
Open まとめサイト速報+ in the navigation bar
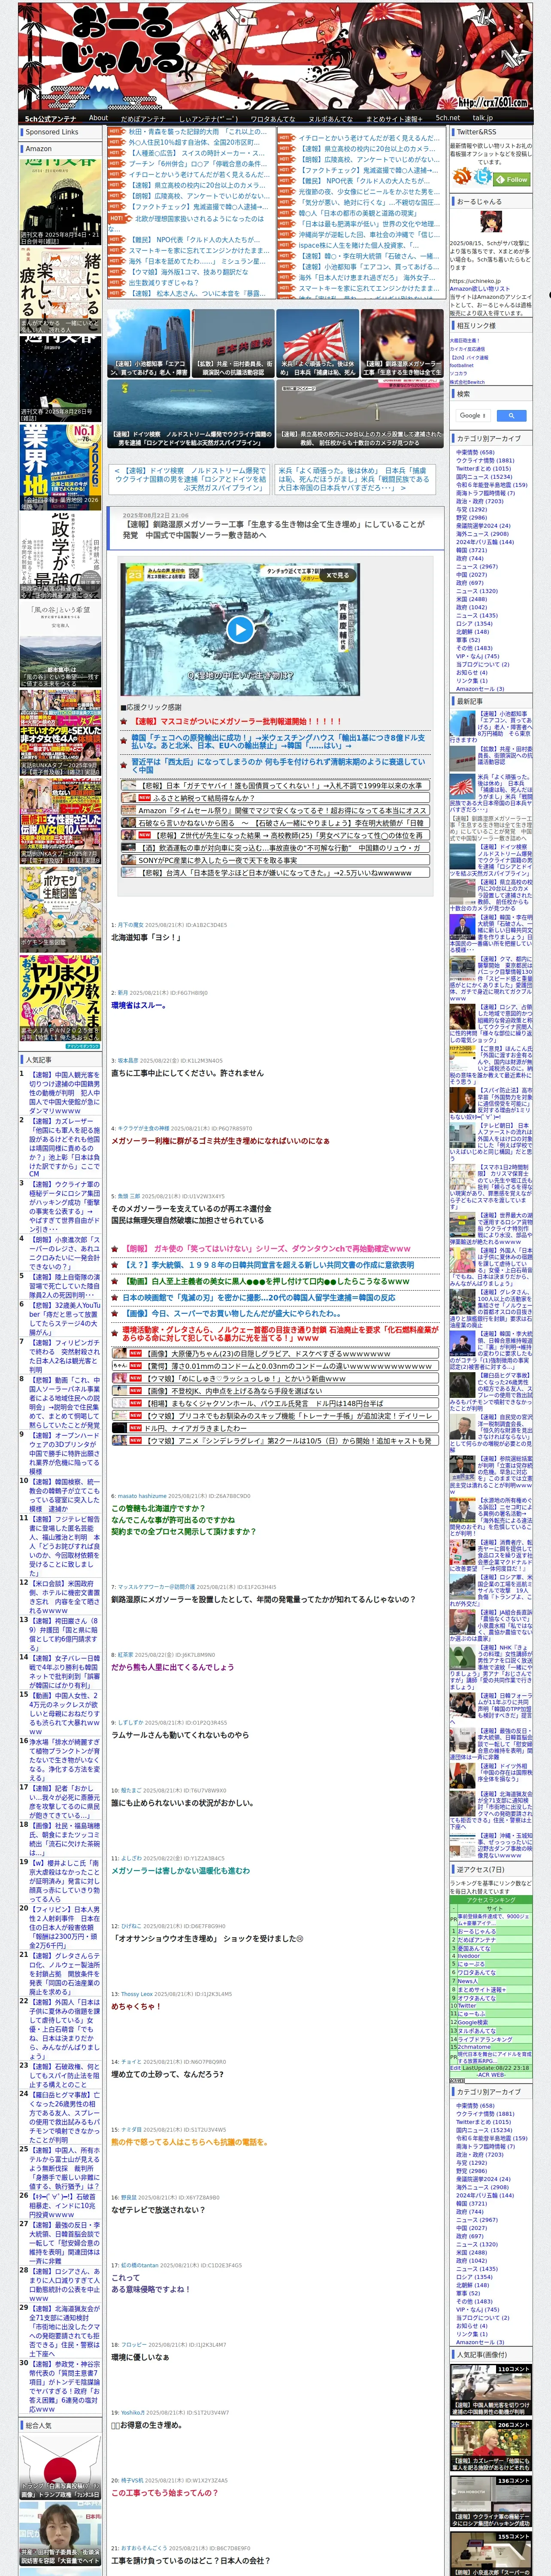click(x=394, y=118)
